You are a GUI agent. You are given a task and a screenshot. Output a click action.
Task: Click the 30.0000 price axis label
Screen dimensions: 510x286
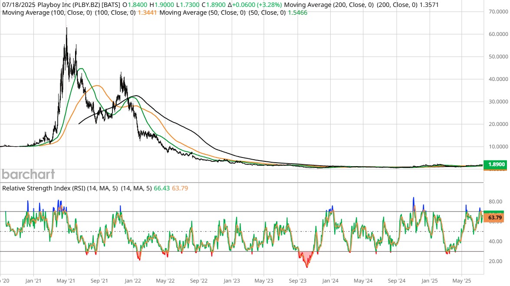tap(498, 102)
